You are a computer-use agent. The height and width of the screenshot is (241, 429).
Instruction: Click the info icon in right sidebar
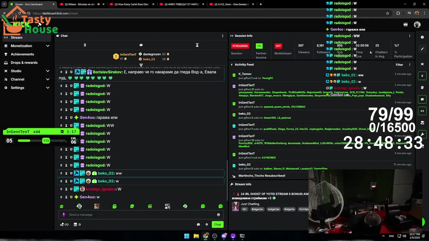pyautogui.click(x=422, y=37)
